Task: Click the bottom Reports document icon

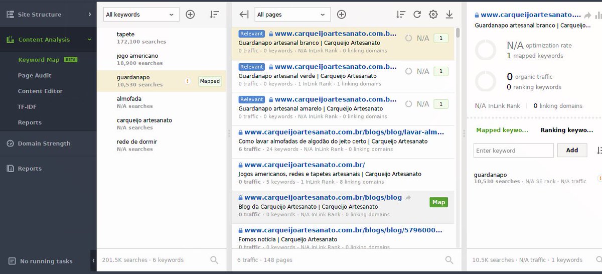Action: pyautogui.click(x=10, y=169)
